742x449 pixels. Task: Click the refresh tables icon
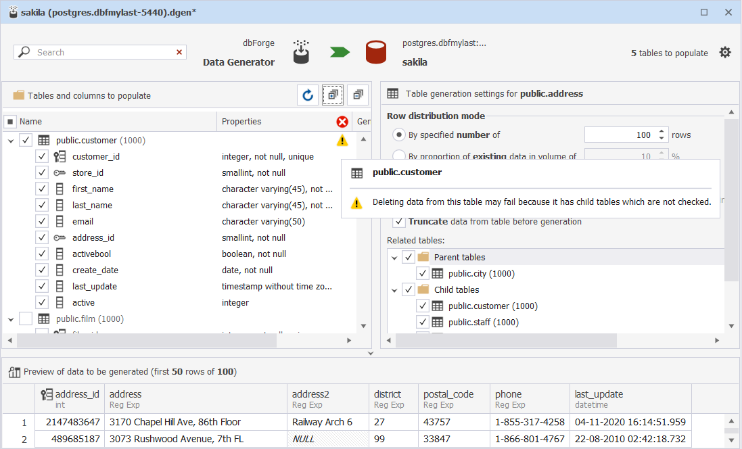[x=308, y=95]
